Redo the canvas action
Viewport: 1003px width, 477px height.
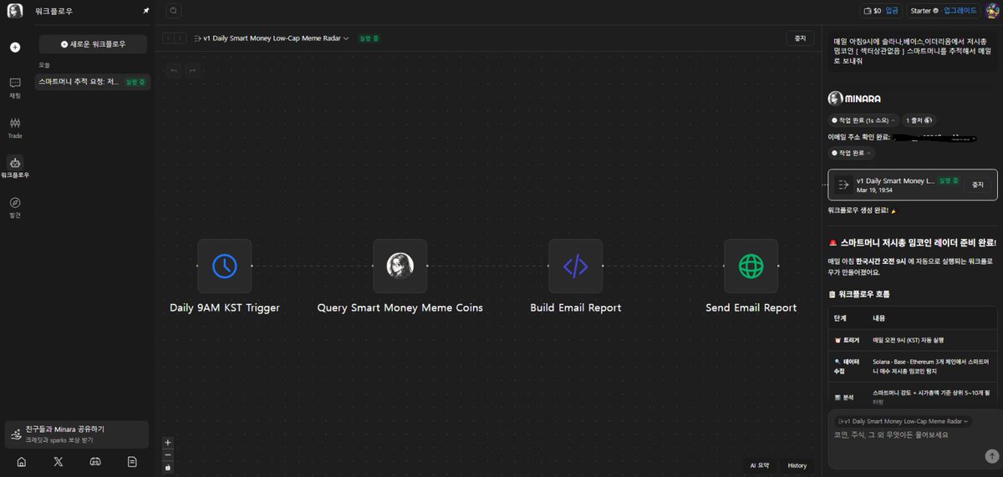(193, 70)
